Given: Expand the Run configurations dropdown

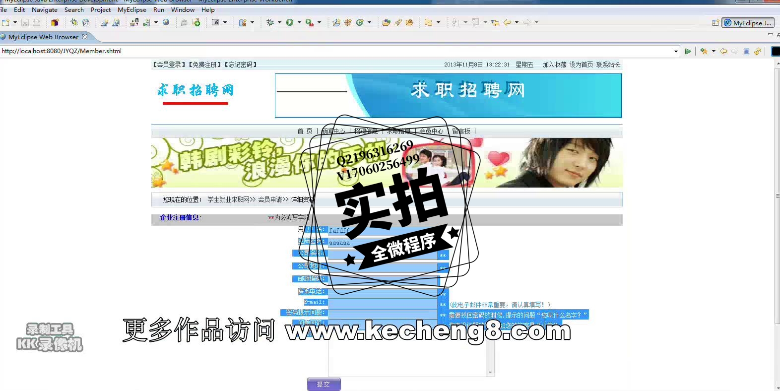Looking at the screenshot, I should point(299,22).
